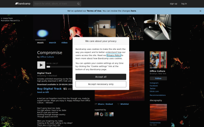Open Office Culture artist link under title
Screen dimensions: 204x127
pos(47,57)
